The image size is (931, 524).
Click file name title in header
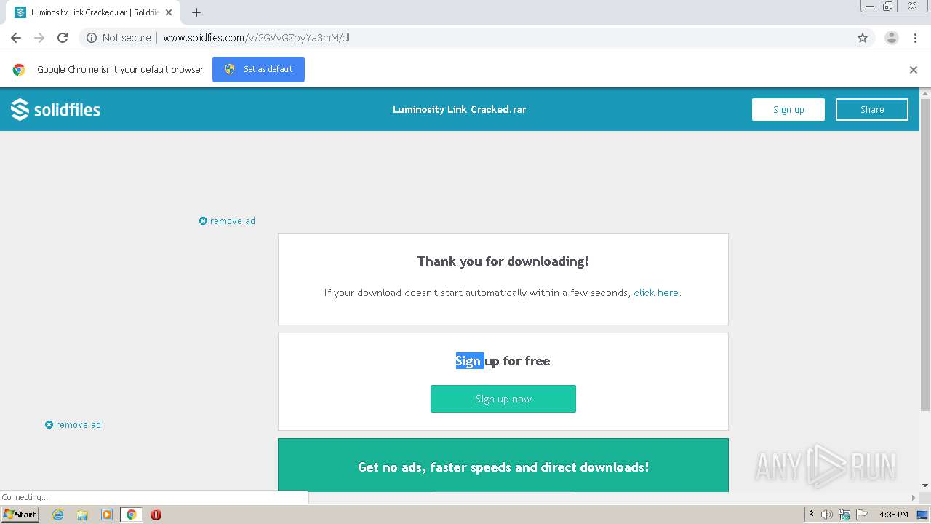(x=459, y=109)
